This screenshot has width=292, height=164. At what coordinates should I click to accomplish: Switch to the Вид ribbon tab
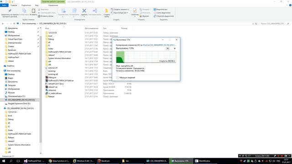(37, 5)
